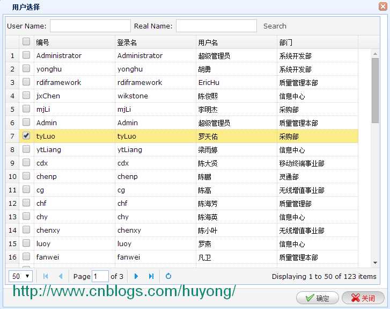The height and width of the screenshot is (309, 390).
Task: Click the 陈高 user name cell
Action: pos(237,190)
